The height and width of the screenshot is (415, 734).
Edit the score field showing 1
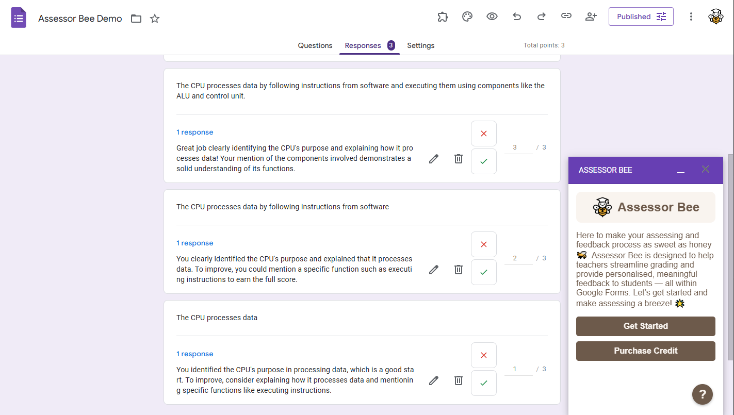[x=518, y=369]
